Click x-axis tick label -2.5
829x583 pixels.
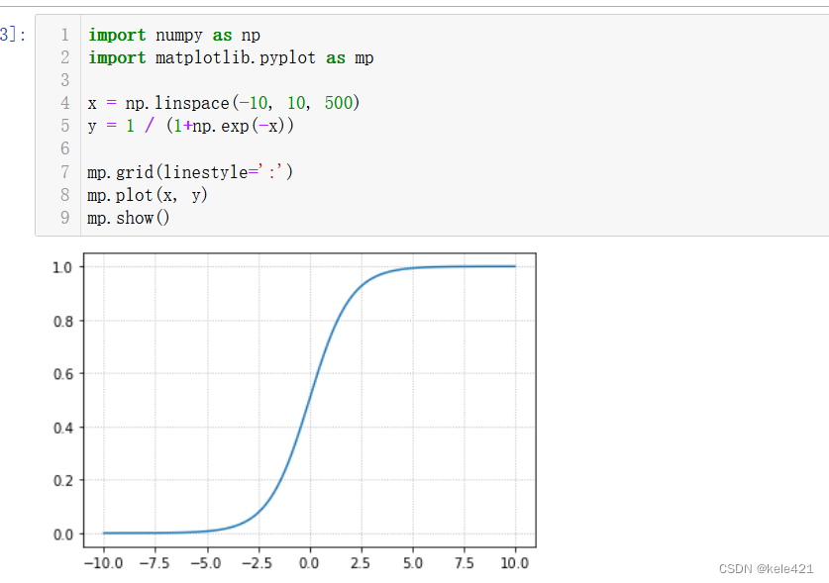pos(258,563)
